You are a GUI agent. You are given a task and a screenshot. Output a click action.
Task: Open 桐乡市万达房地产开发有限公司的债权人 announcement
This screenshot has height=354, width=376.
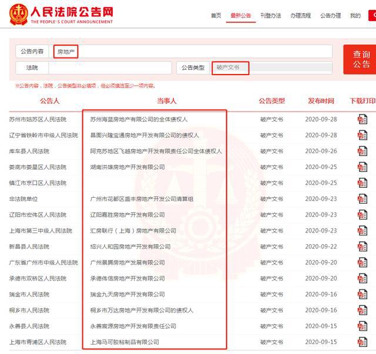tap(142, 310)
